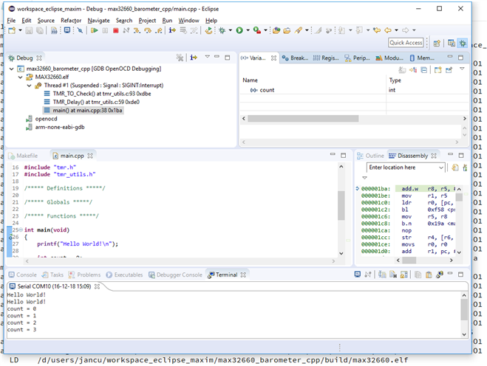The height and width of the screenshot is (366, 487).
Task: Click the Suspend debug toolbar icon
Action: 106,30
